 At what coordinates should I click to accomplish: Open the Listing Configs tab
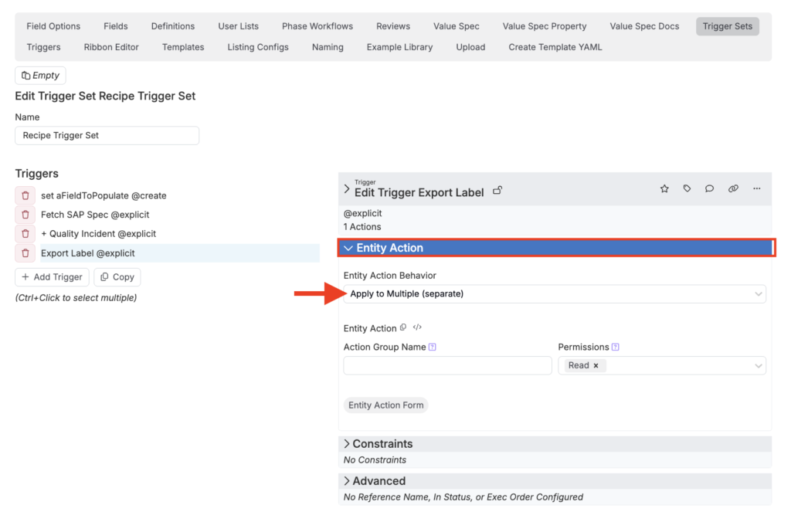258,47
